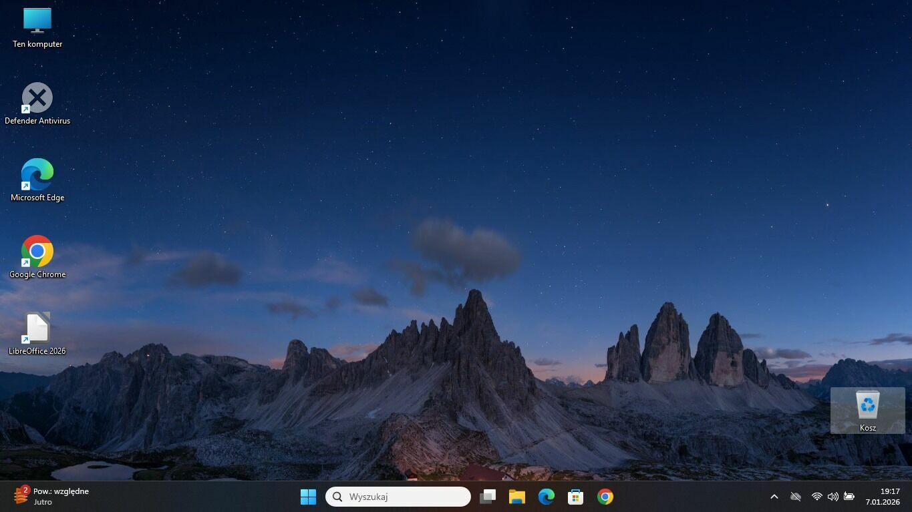Image resolution: width=912 pixels, height=512 pixels.
Task: Expand the hidden system tray icons chevron
Action: pyautogui.click(x=774, y=497)
